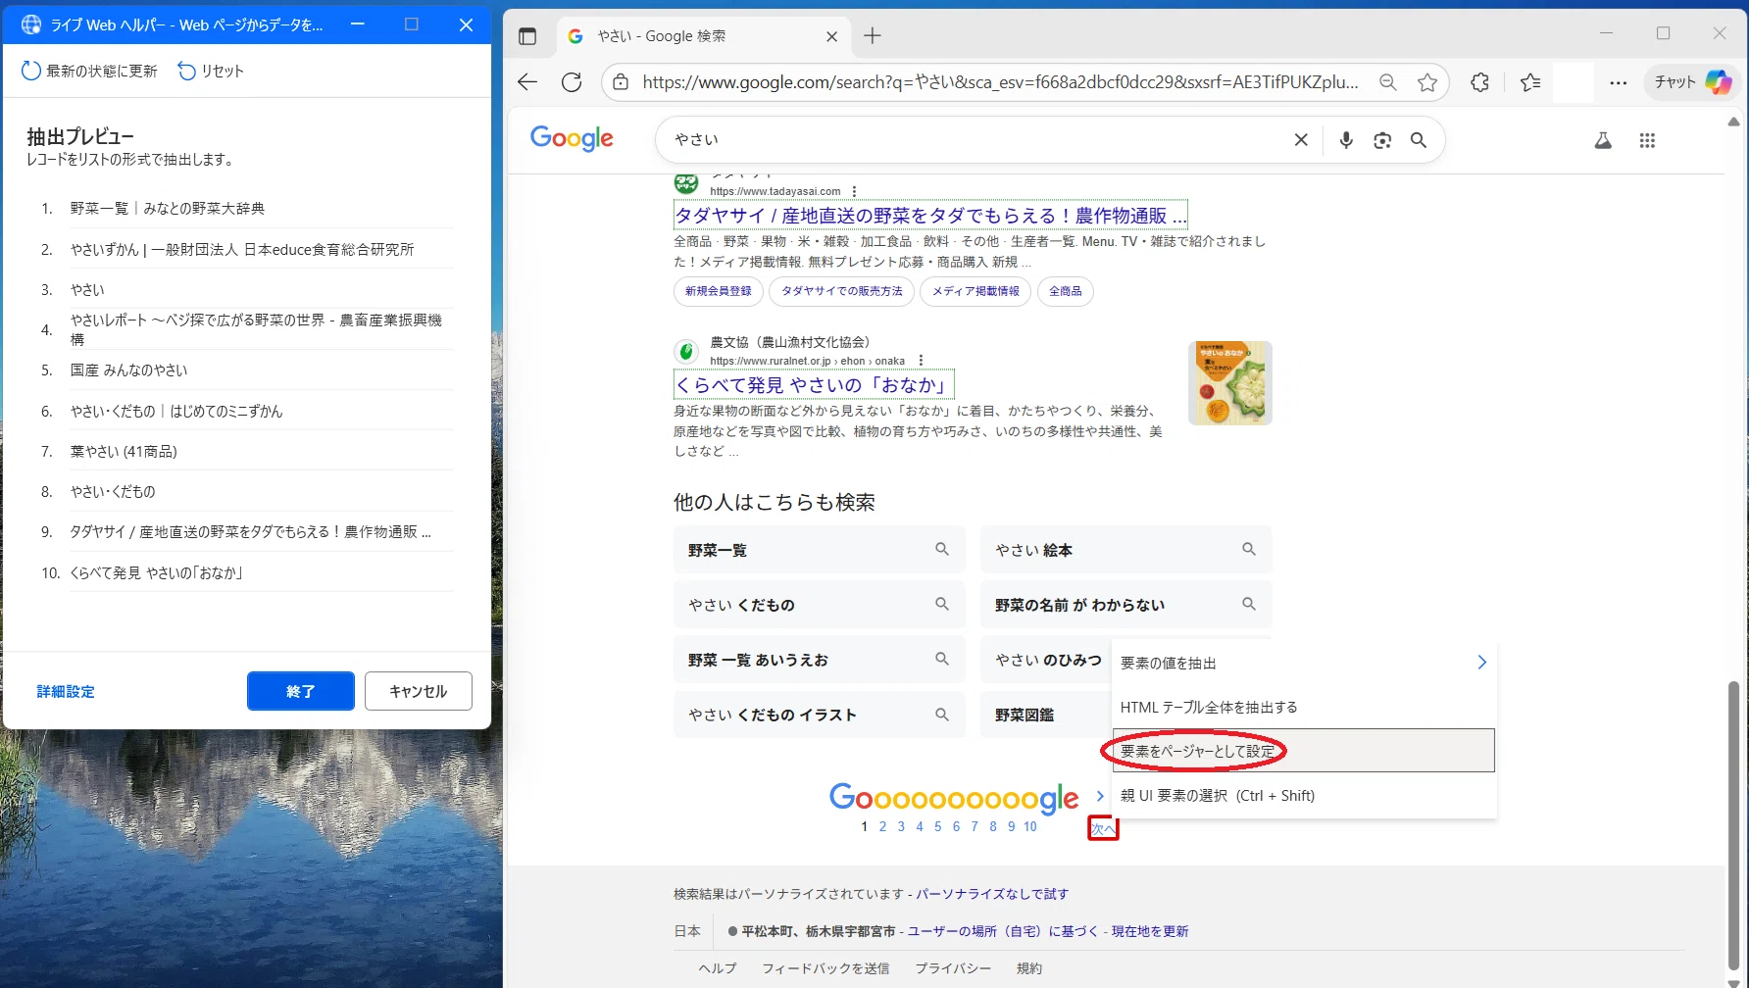Open more options for ruralnet.or.jp result

[x=921, y=361]
